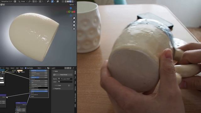This screenshot has width=201, height=113.
Task: Click the zoom magnifier viewport icon
Action: 74,18
